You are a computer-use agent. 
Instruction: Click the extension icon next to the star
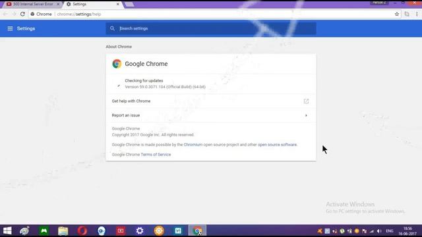(407, 14)
